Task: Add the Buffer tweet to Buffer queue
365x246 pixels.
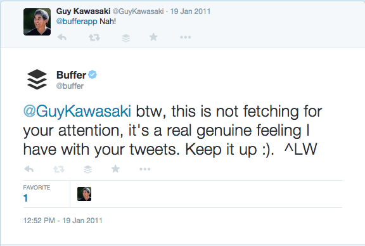Action: (x=87, y=169)
